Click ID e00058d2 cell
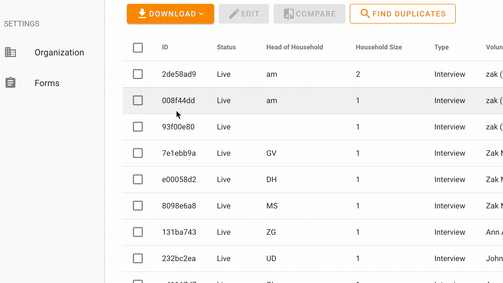 (x=179, y=179)
